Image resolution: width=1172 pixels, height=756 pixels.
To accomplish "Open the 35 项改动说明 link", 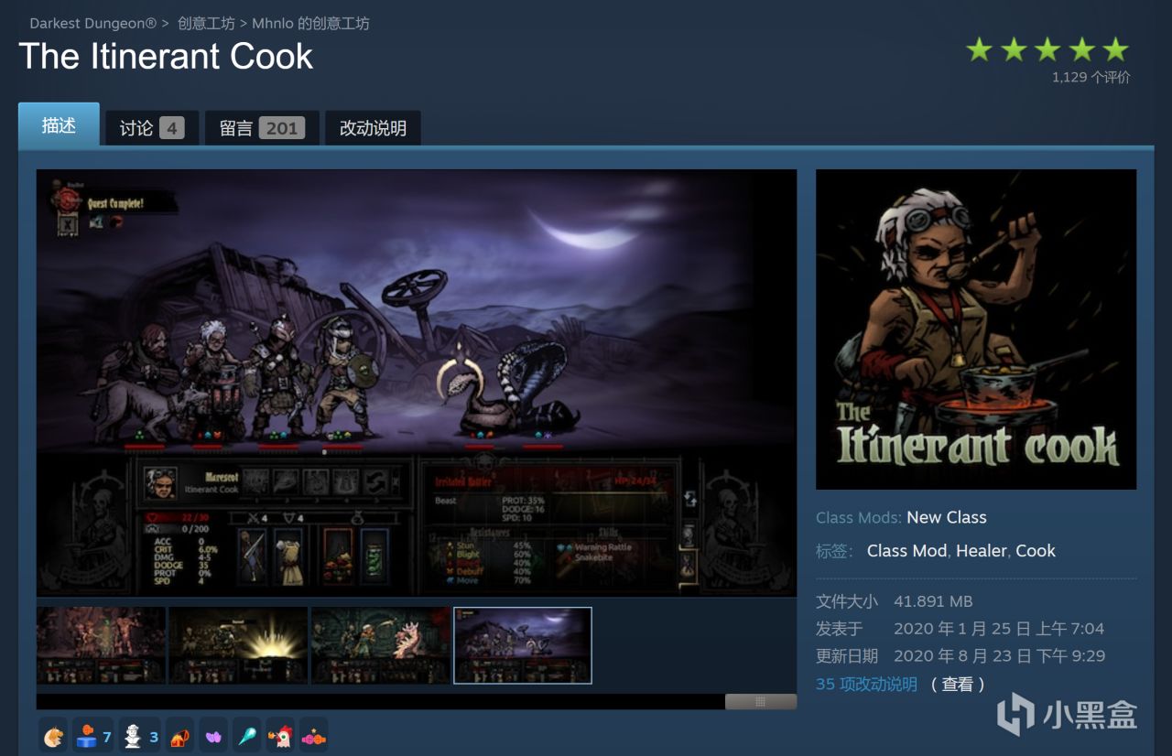I will 866,684.
